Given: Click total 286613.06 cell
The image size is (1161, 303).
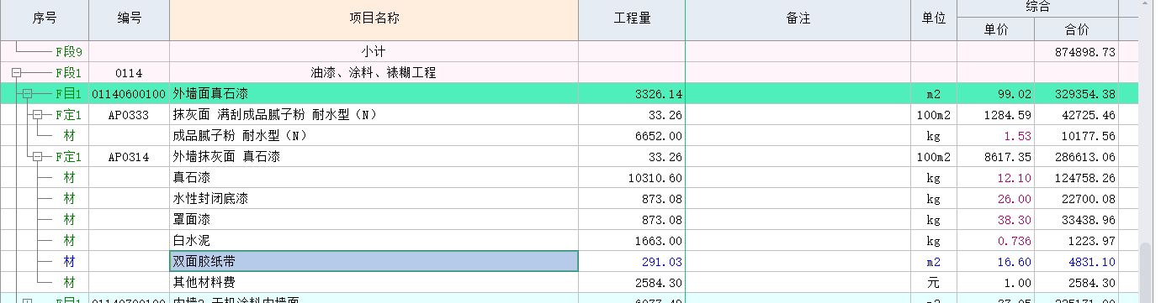Looking at the screenshot, I should 1077,156.
